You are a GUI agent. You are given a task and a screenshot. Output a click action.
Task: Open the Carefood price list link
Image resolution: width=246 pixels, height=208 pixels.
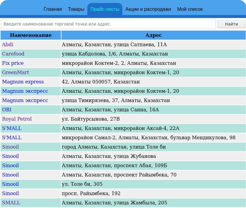coord(13,54)
